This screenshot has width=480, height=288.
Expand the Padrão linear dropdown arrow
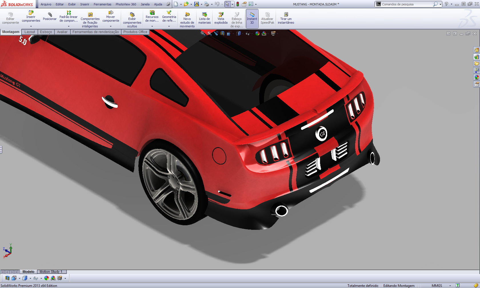pyautogui.click(x=69, y=26)
